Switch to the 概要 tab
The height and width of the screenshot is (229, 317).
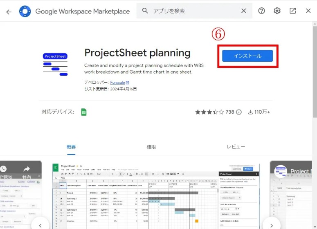tap(71, 147)
